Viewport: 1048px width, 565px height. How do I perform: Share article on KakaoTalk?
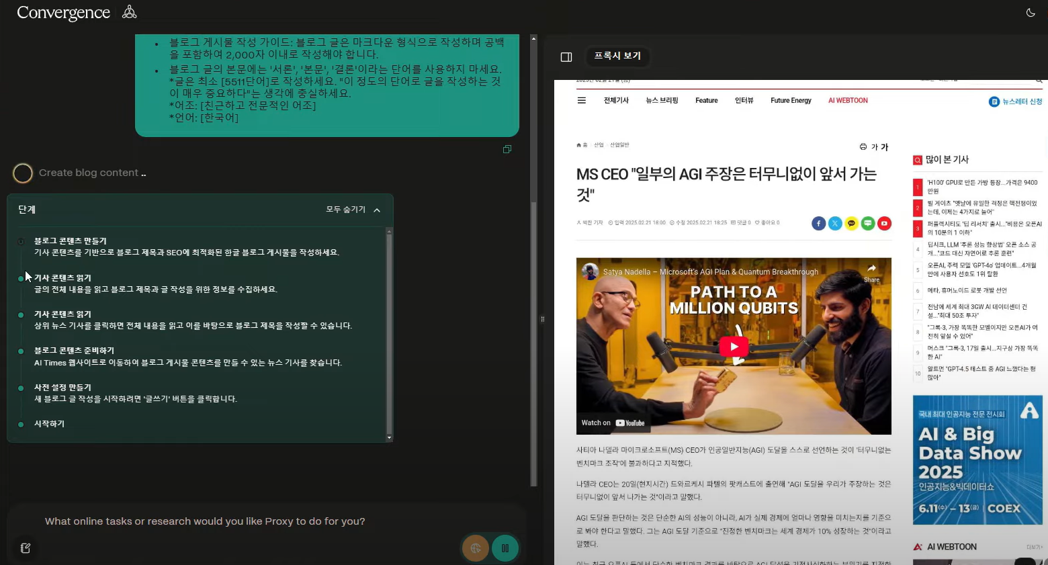[x=851, y=223]
